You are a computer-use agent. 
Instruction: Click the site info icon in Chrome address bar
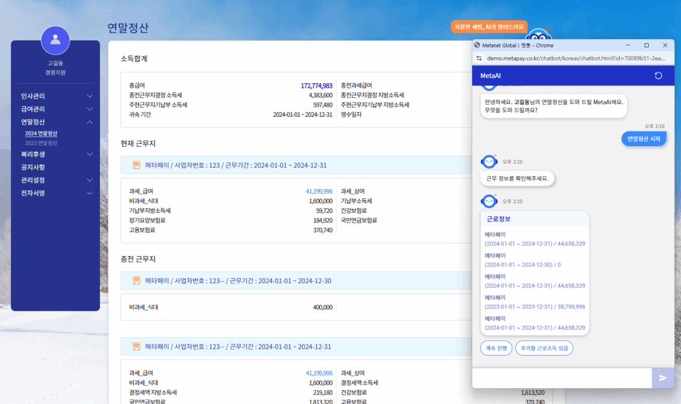point(478,58)
